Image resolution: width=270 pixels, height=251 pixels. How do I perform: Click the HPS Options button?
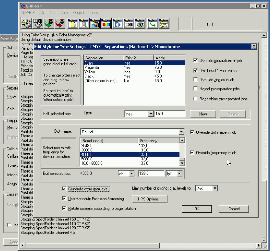click(149, 199)
